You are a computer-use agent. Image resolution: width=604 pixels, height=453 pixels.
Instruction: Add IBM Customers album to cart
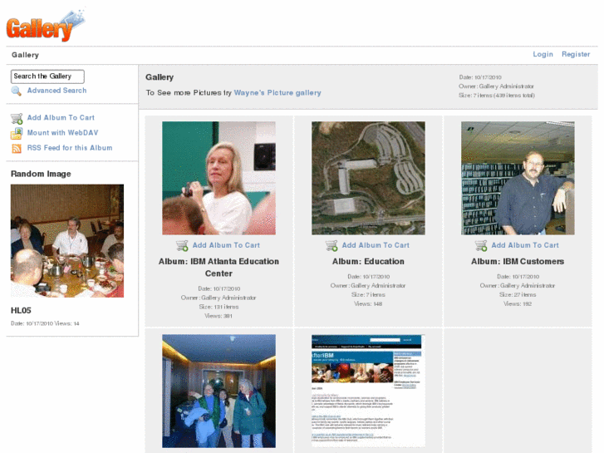[525, 245]
